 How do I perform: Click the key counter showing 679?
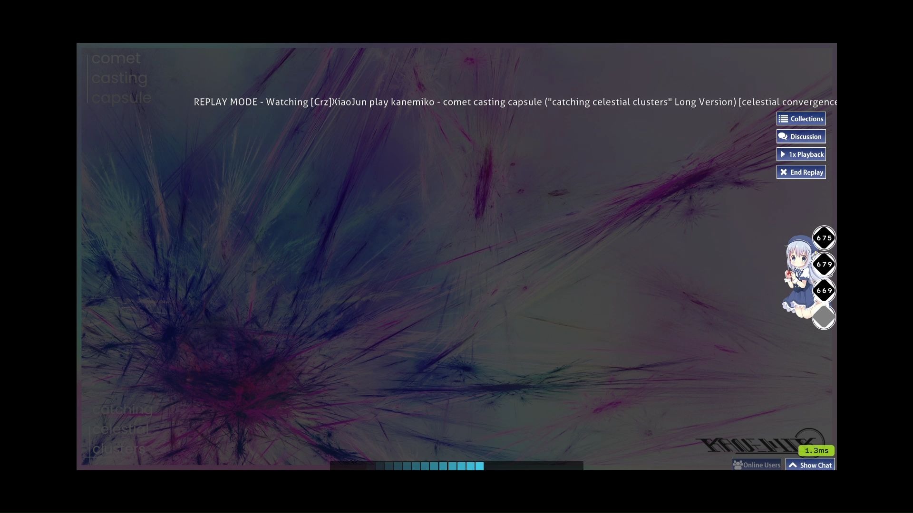pyautogui.click(x=824, y=264)
